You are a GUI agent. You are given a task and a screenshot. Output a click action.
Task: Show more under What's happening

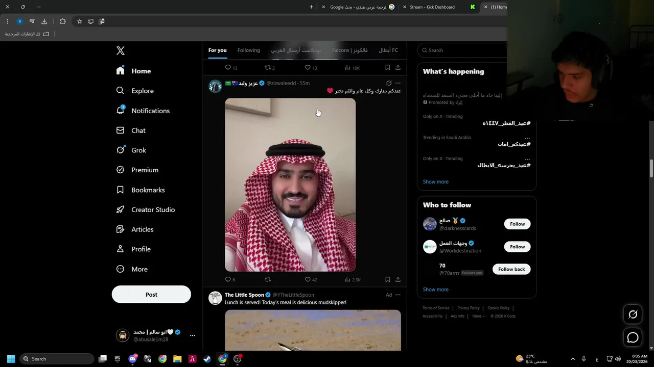coord(435,181)
